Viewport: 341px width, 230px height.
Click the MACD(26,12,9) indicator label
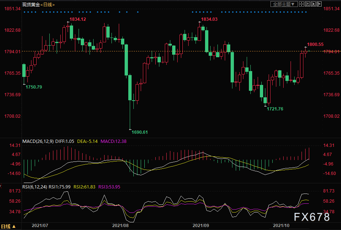pos(38,141)
